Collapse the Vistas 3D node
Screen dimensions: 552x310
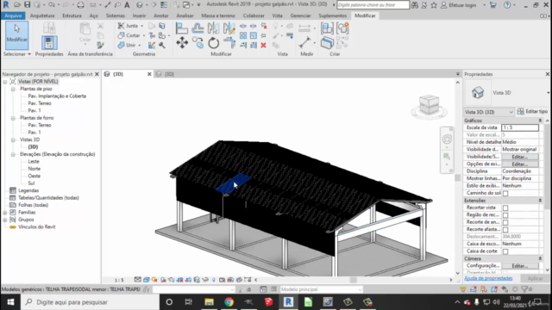pos(13,139)
